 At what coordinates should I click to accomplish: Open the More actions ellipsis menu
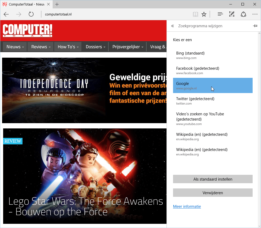[x=255, y=14]
